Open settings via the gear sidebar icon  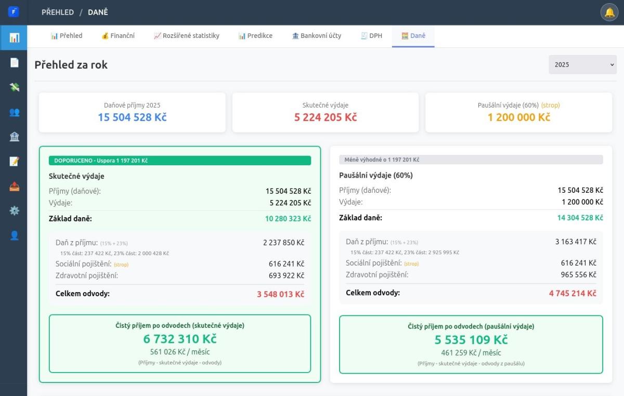coord(14,210)
